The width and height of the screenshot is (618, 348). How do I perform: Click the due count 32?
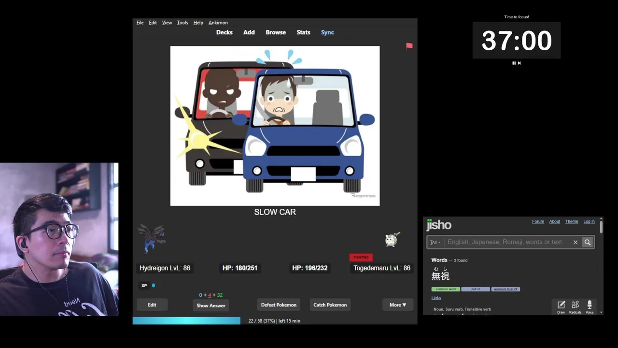coord(220,295)
